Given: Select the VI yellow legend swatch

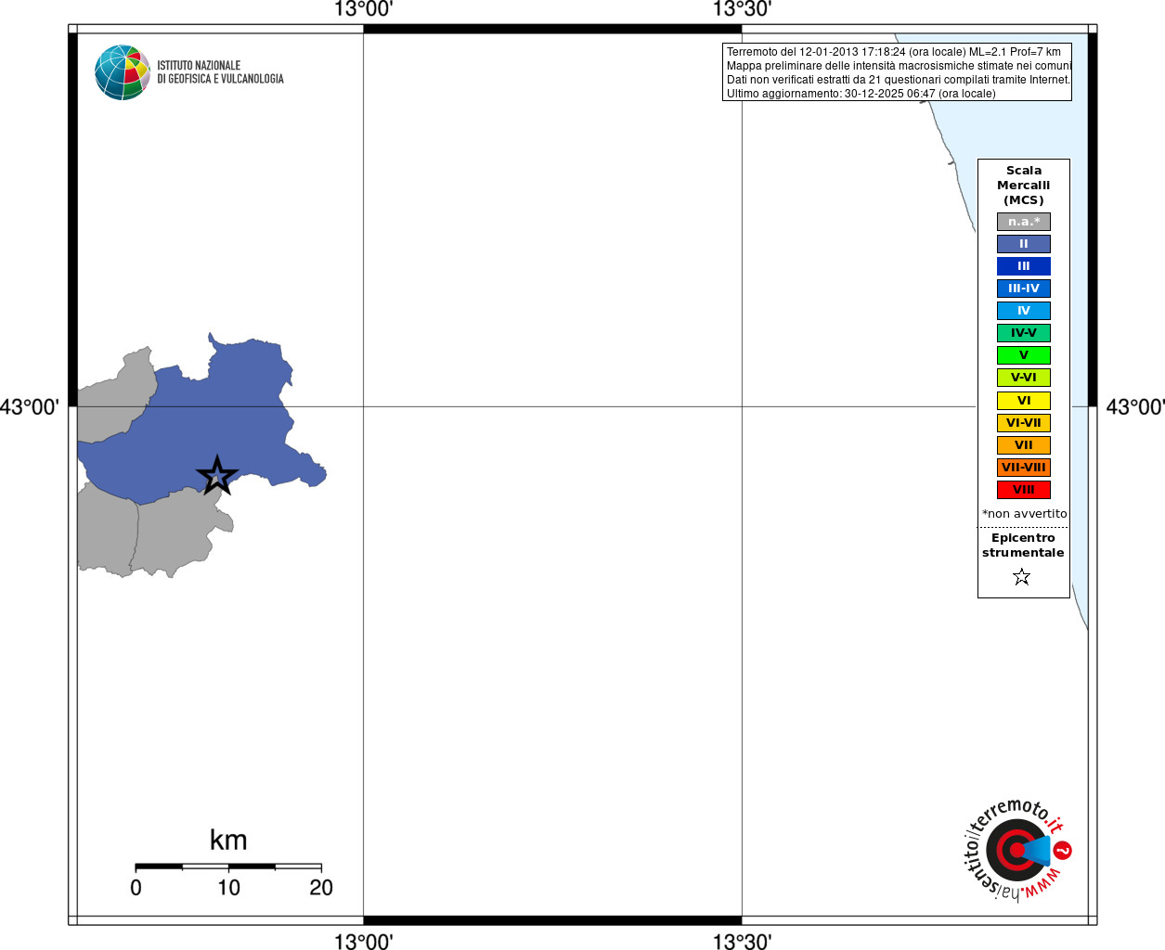Looking at the screenshot, I should 1024,401.
